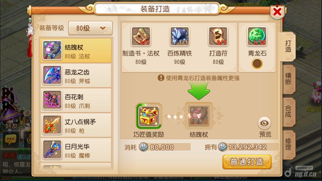Open the 装备等级 80级 dropdown
322x181 pixels.
coord(90,28)
